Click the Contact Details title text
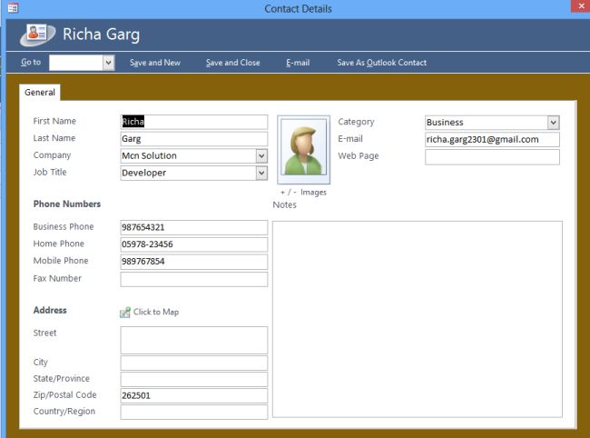The height and width of the screenshot is (438, 590). (x=298, y=9)
